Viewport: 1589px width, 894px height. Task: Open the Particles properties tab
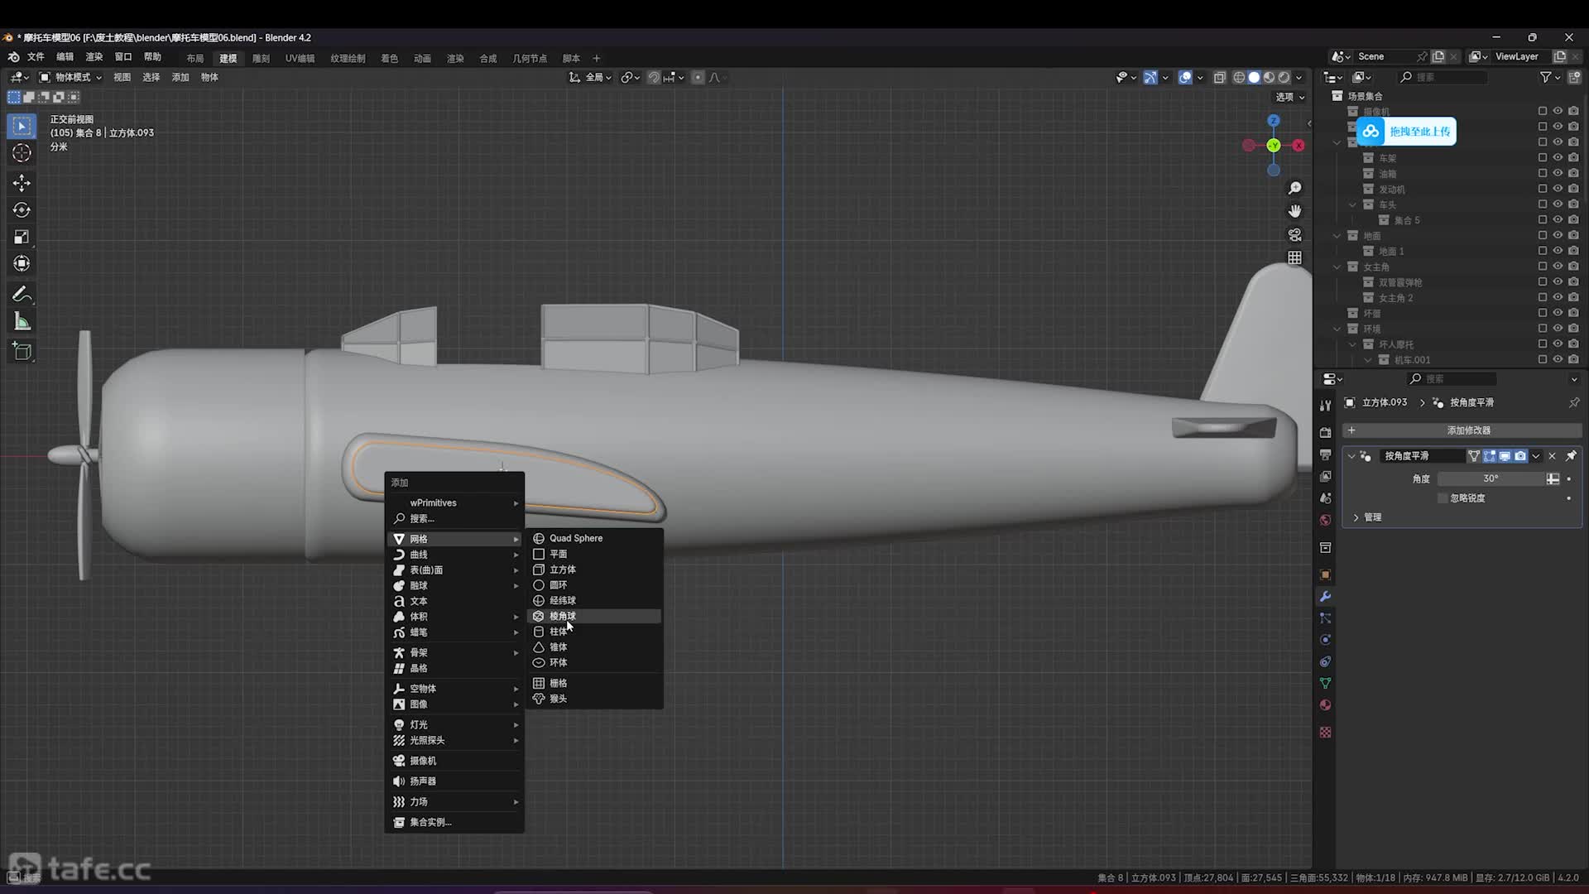click(x=1325, y=618)
